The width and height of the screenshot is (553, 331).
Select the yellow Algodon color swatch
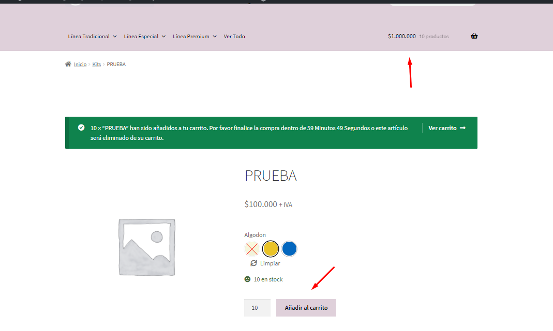coord(271,249)
